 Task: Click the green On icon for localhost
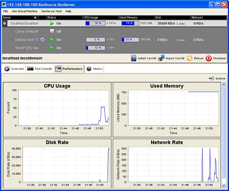point(52,23)
